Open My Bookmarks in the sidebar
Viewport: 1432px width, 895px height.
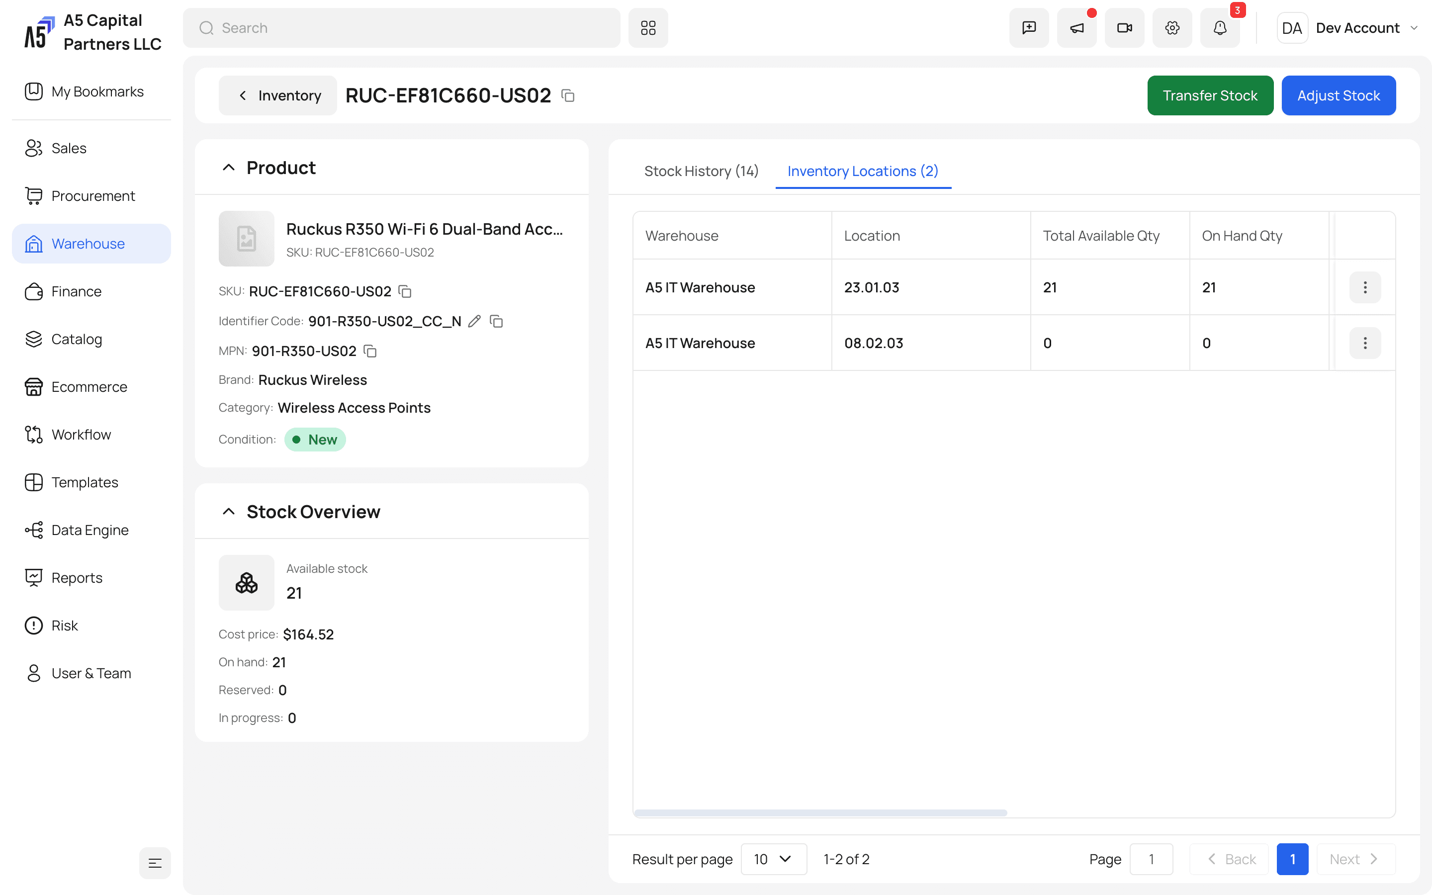(91, 92)
